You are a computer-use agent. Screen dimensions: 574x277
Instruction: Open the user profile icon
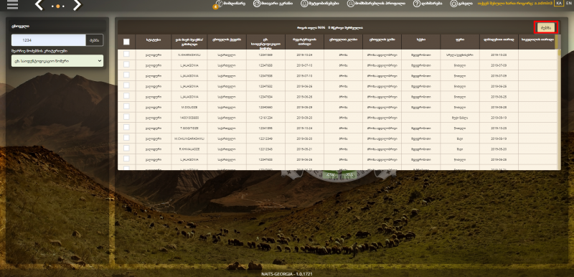click(x=351, y=4)
